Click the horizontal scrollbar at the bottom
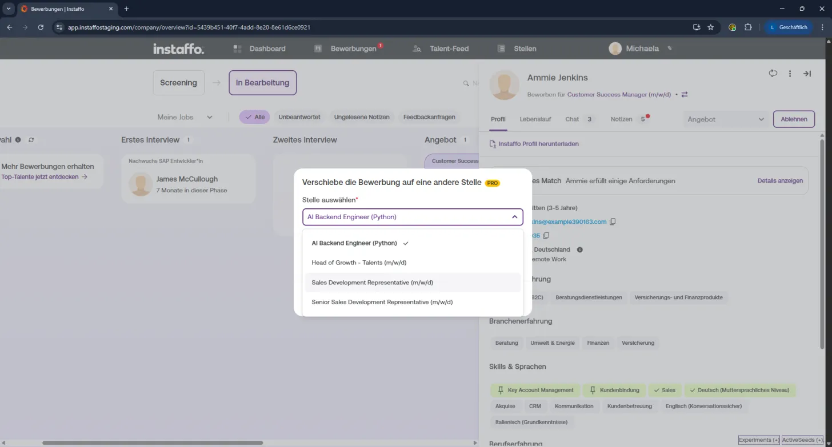The image size is (832, 447). (x=152, y=442)
